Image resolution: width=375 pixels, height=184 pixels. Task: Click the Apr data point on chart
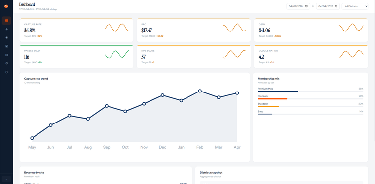[x=237, y=93]
